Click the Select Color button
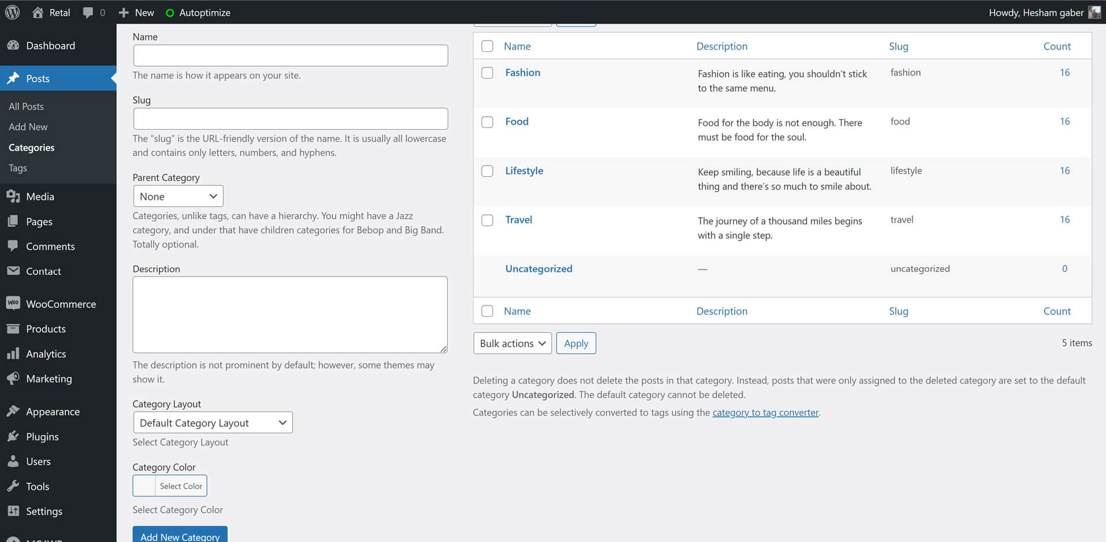The image size is (1106, 542). point(181,486)
